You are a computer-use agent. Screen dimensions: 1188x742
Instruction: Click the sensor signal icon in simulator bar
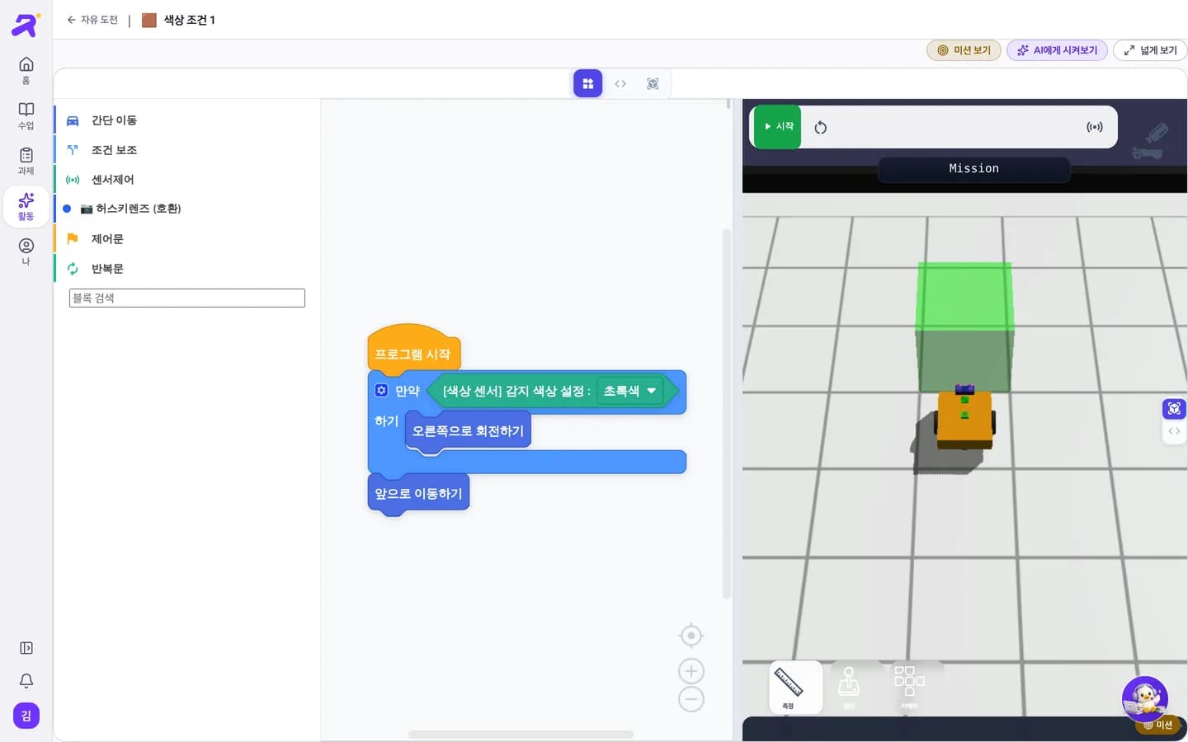click(x=1095, y=127)
